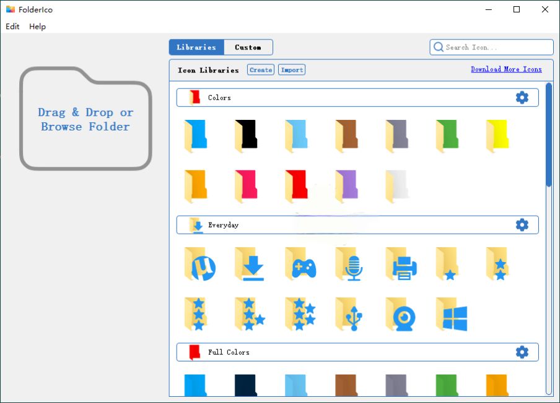Click the USB folder icon

[351, 315]
